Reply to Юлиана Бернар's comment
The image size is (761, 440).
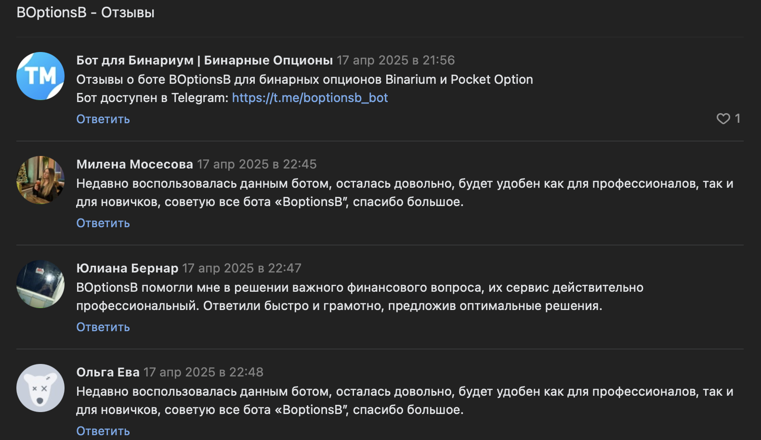pyautogui.click(x=103, y=327)
